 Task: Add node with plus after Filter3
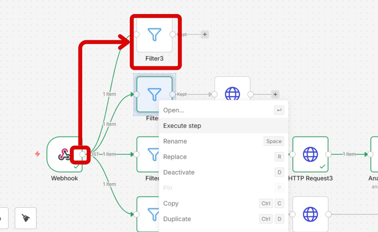point(205,34)
